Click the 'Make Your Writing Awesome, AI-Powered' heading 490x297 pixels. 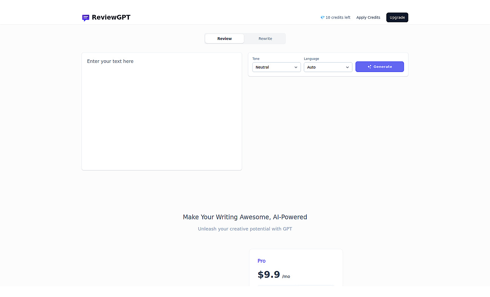point(245,217)
